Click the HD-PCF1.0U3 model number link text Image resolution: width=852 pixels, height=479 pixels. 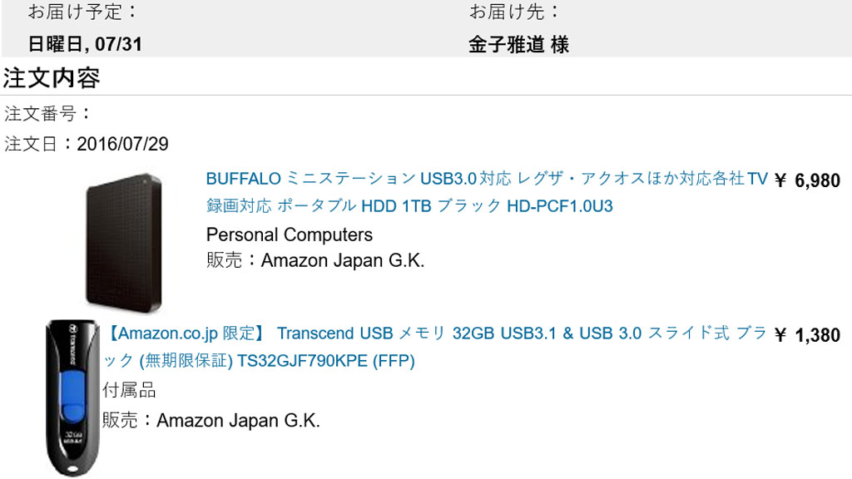[560, 206]
